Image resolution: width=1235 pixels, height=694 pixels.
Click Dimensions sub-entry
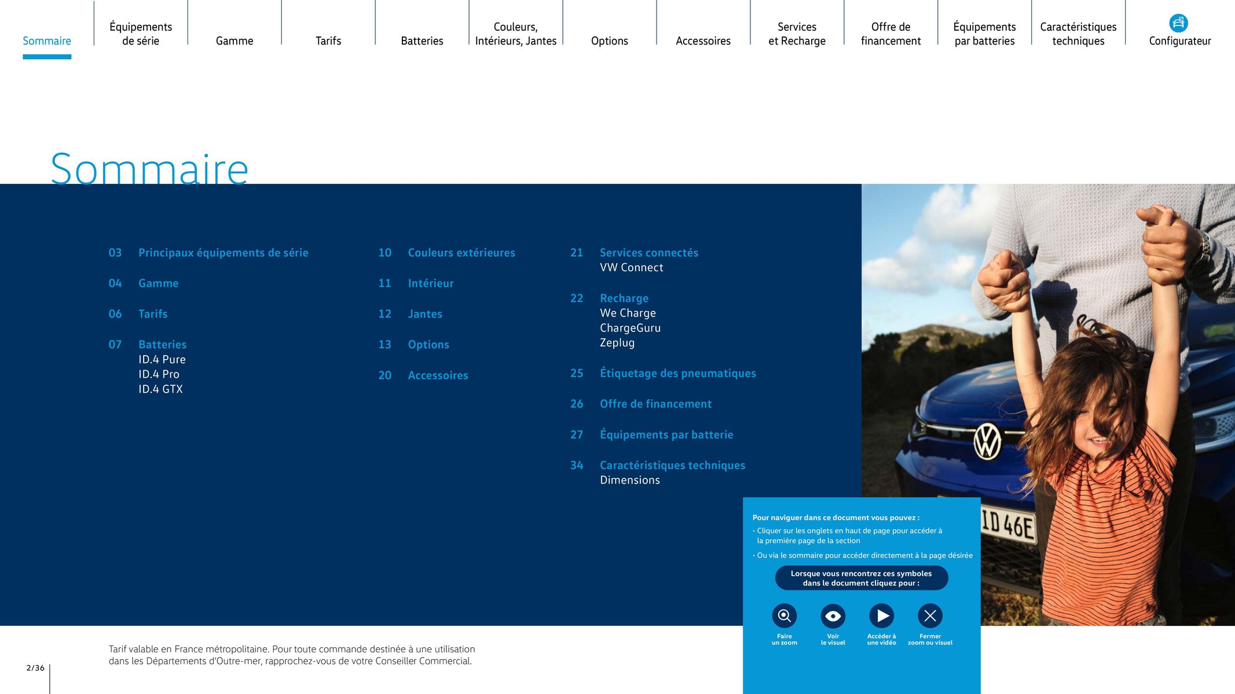[x=630, y=480]
